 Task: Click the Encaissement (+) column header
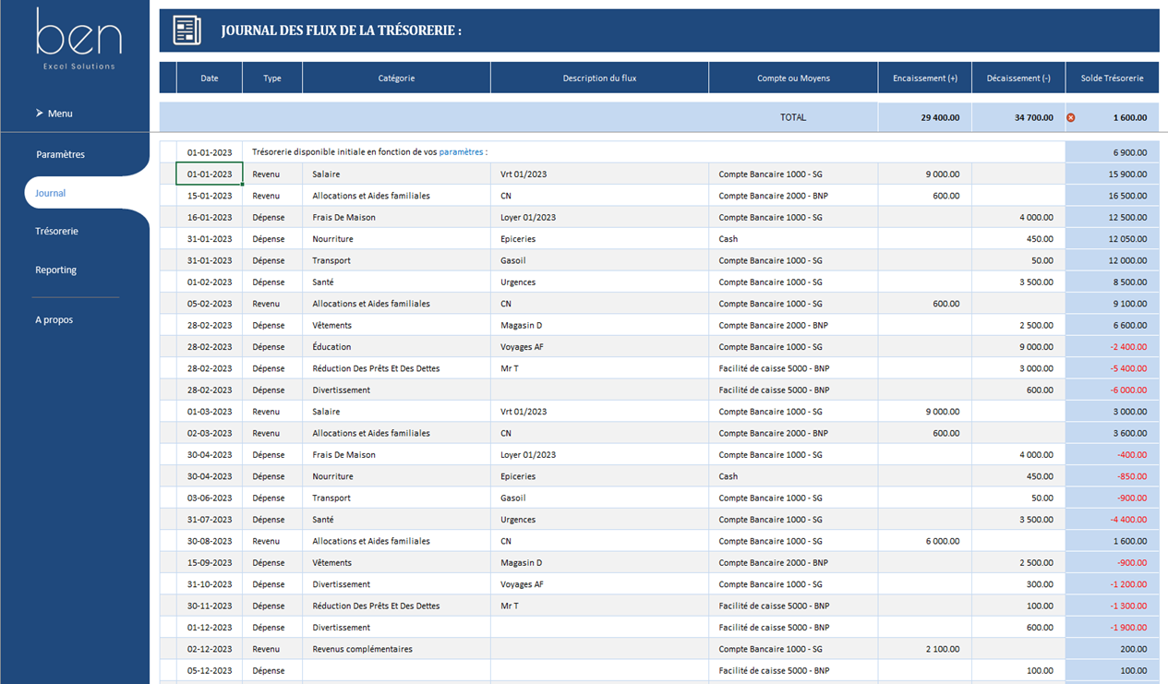point(924,78)
